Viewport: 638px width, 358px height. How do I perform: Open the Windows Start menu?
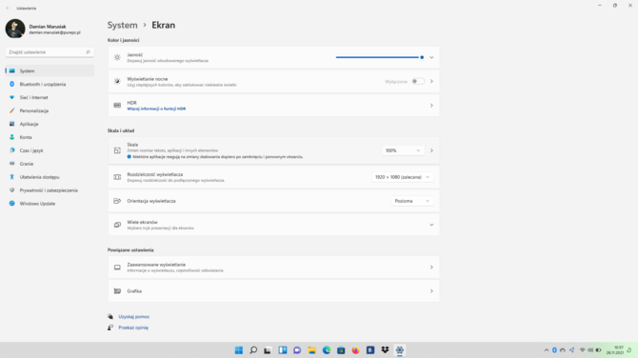pyautogui.click(x=239, y=349)
